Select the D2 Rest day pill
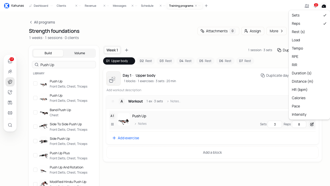 (x=146, y=61)
